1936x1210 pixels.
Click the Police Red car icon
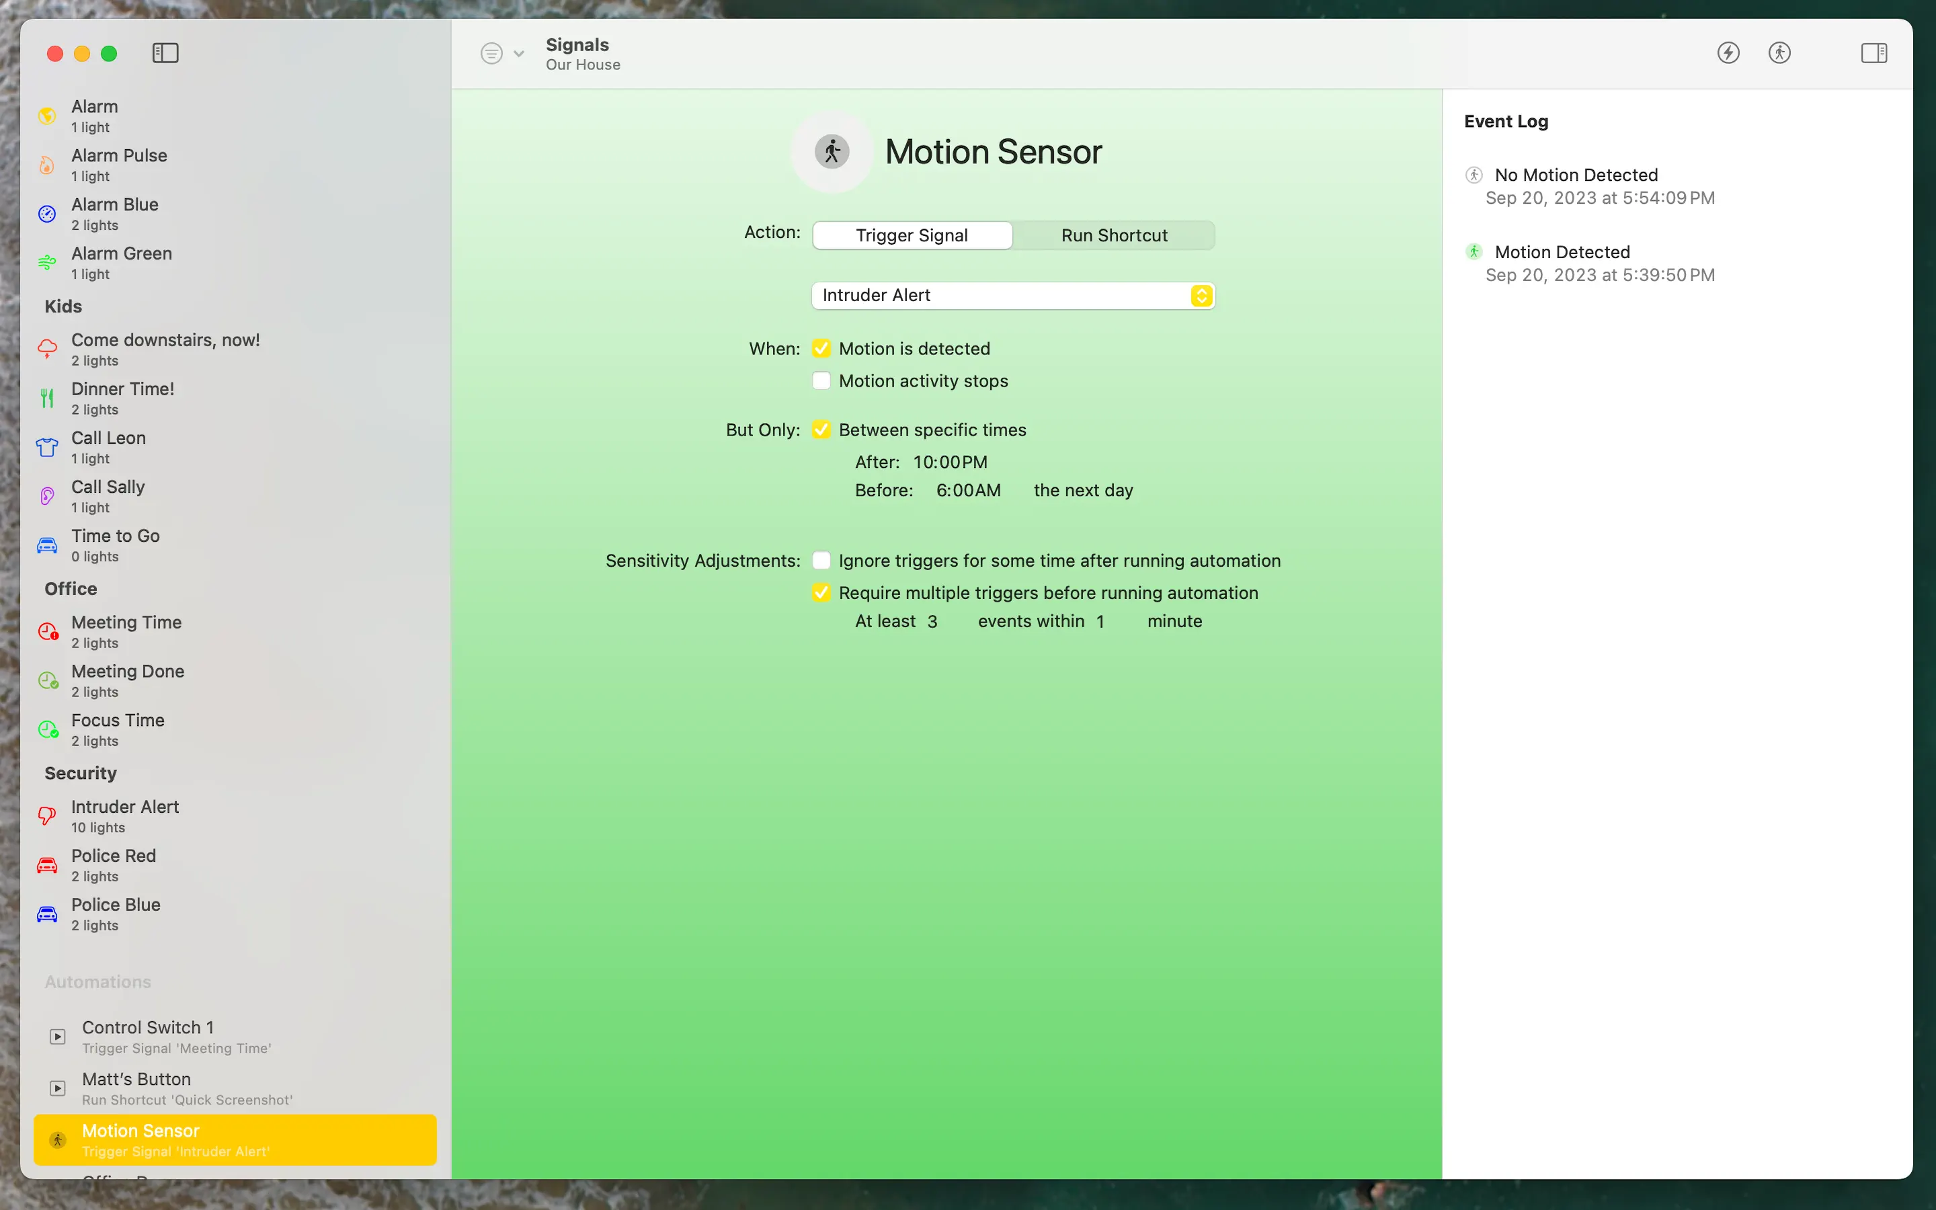(47, 865)
